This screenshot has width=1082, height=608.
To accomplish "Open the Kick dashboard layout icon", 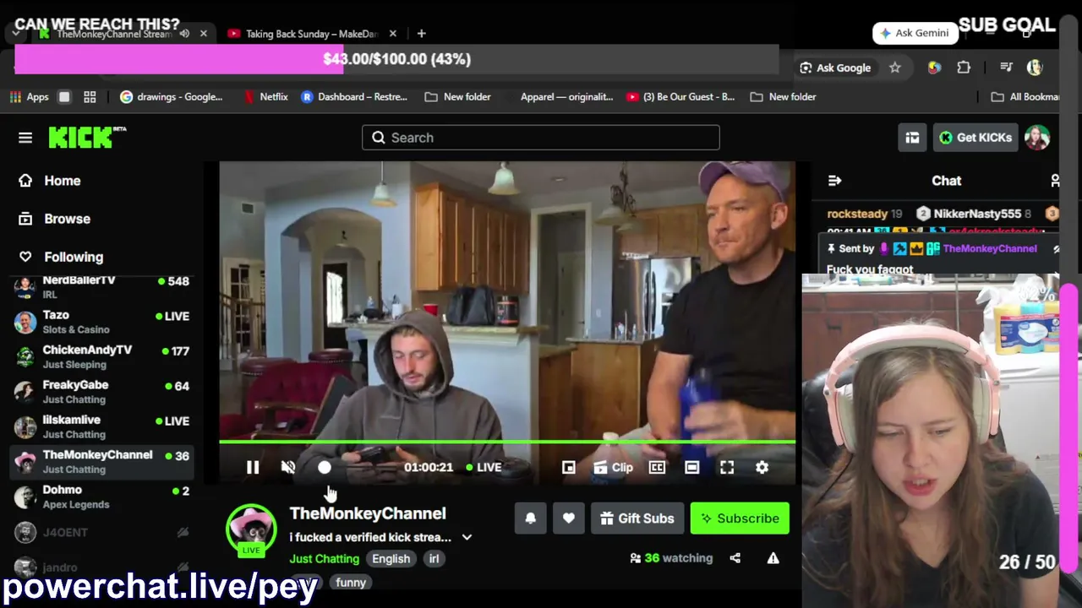I will [912, 138].
